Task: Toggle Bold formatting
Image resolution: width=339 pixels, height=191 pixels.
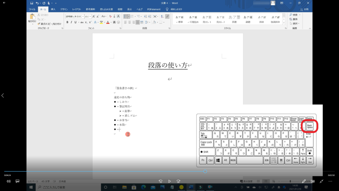Action: 67,22
